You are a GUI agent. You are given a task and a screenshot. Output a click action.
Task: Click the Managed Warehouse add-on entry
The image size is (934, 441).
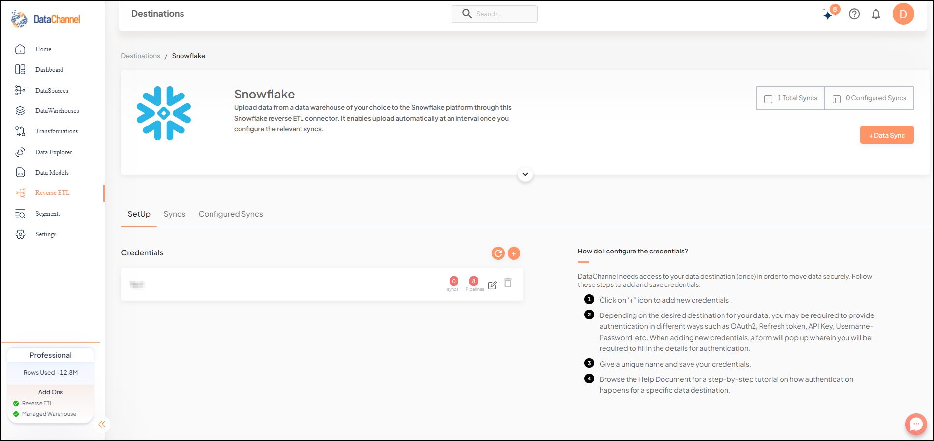(49, 414)
